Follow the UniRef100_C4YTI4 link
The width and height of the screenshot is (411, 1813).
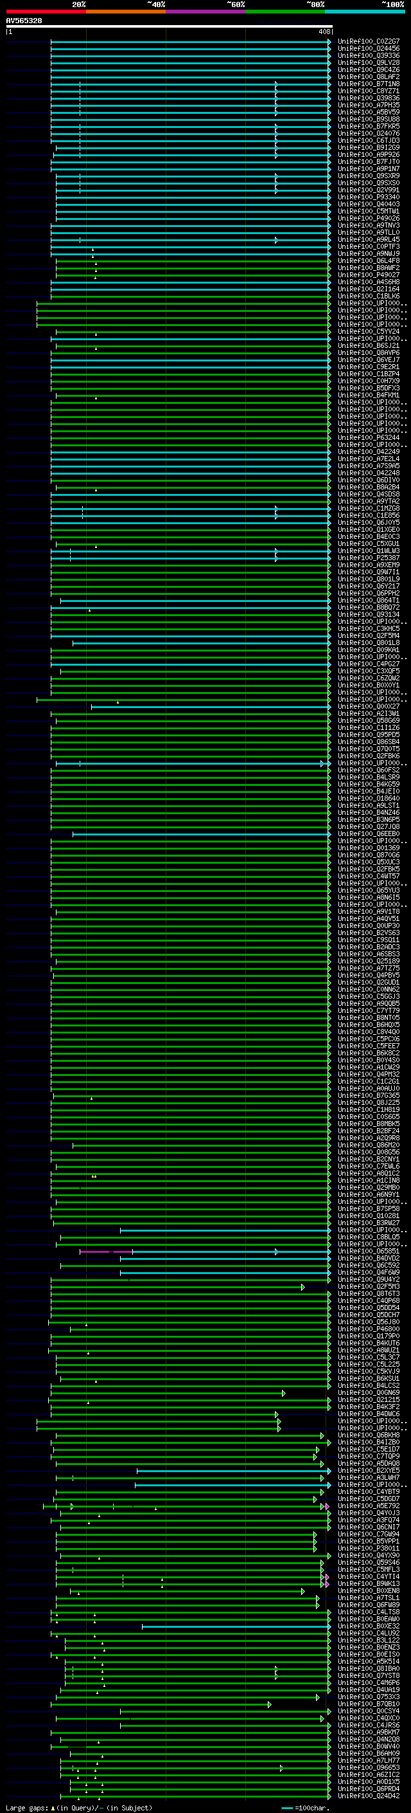[369, 1576]
